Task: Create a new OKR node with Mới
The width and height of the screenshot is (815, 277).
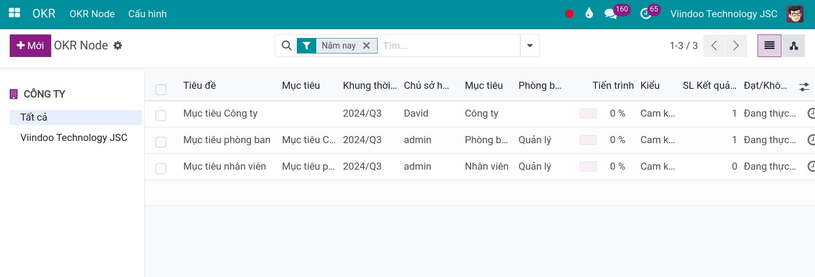Action: click(30, 46)
